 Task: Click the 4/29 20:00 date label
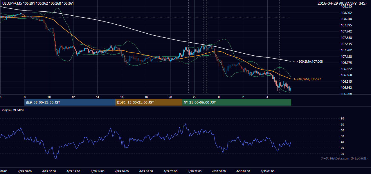[x=170, y=171]
